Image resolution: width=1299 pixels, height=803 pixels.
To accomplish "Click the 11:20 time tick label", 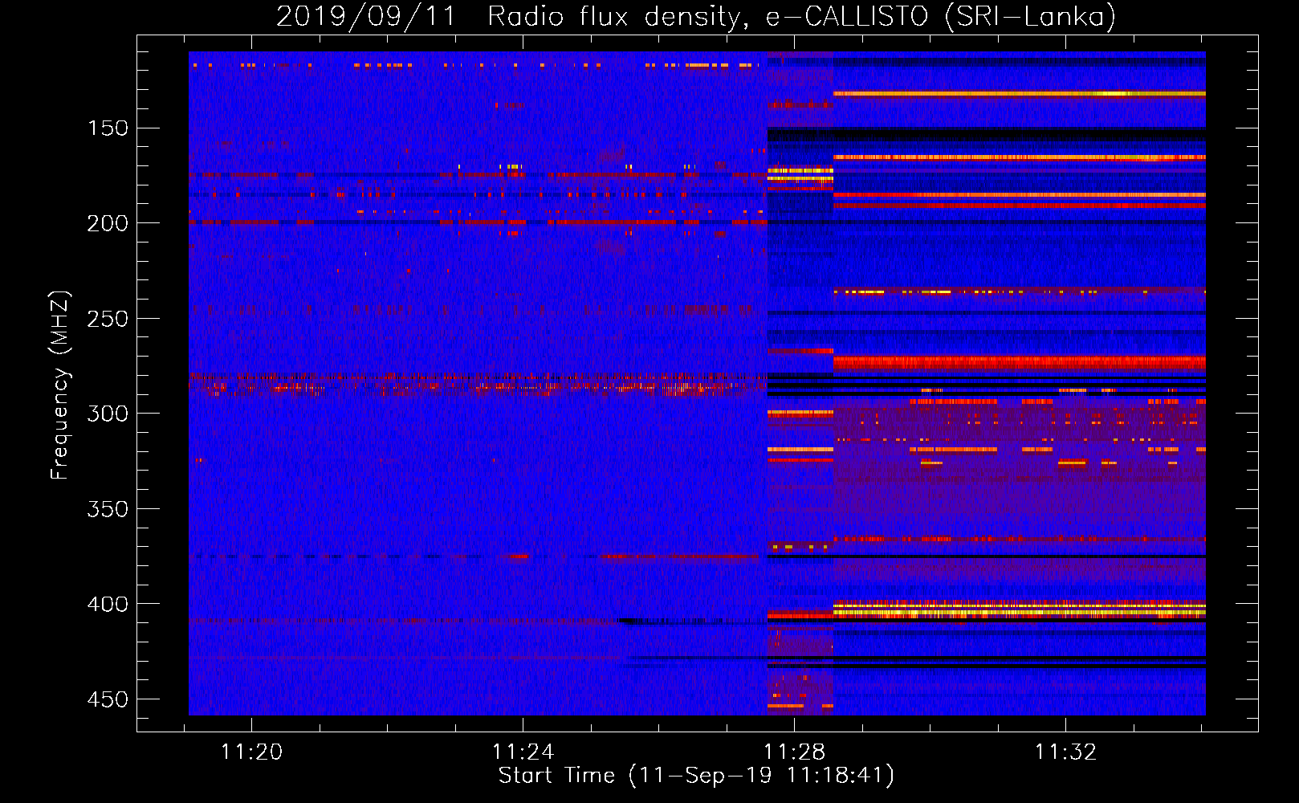I will [x=252, y=752].
